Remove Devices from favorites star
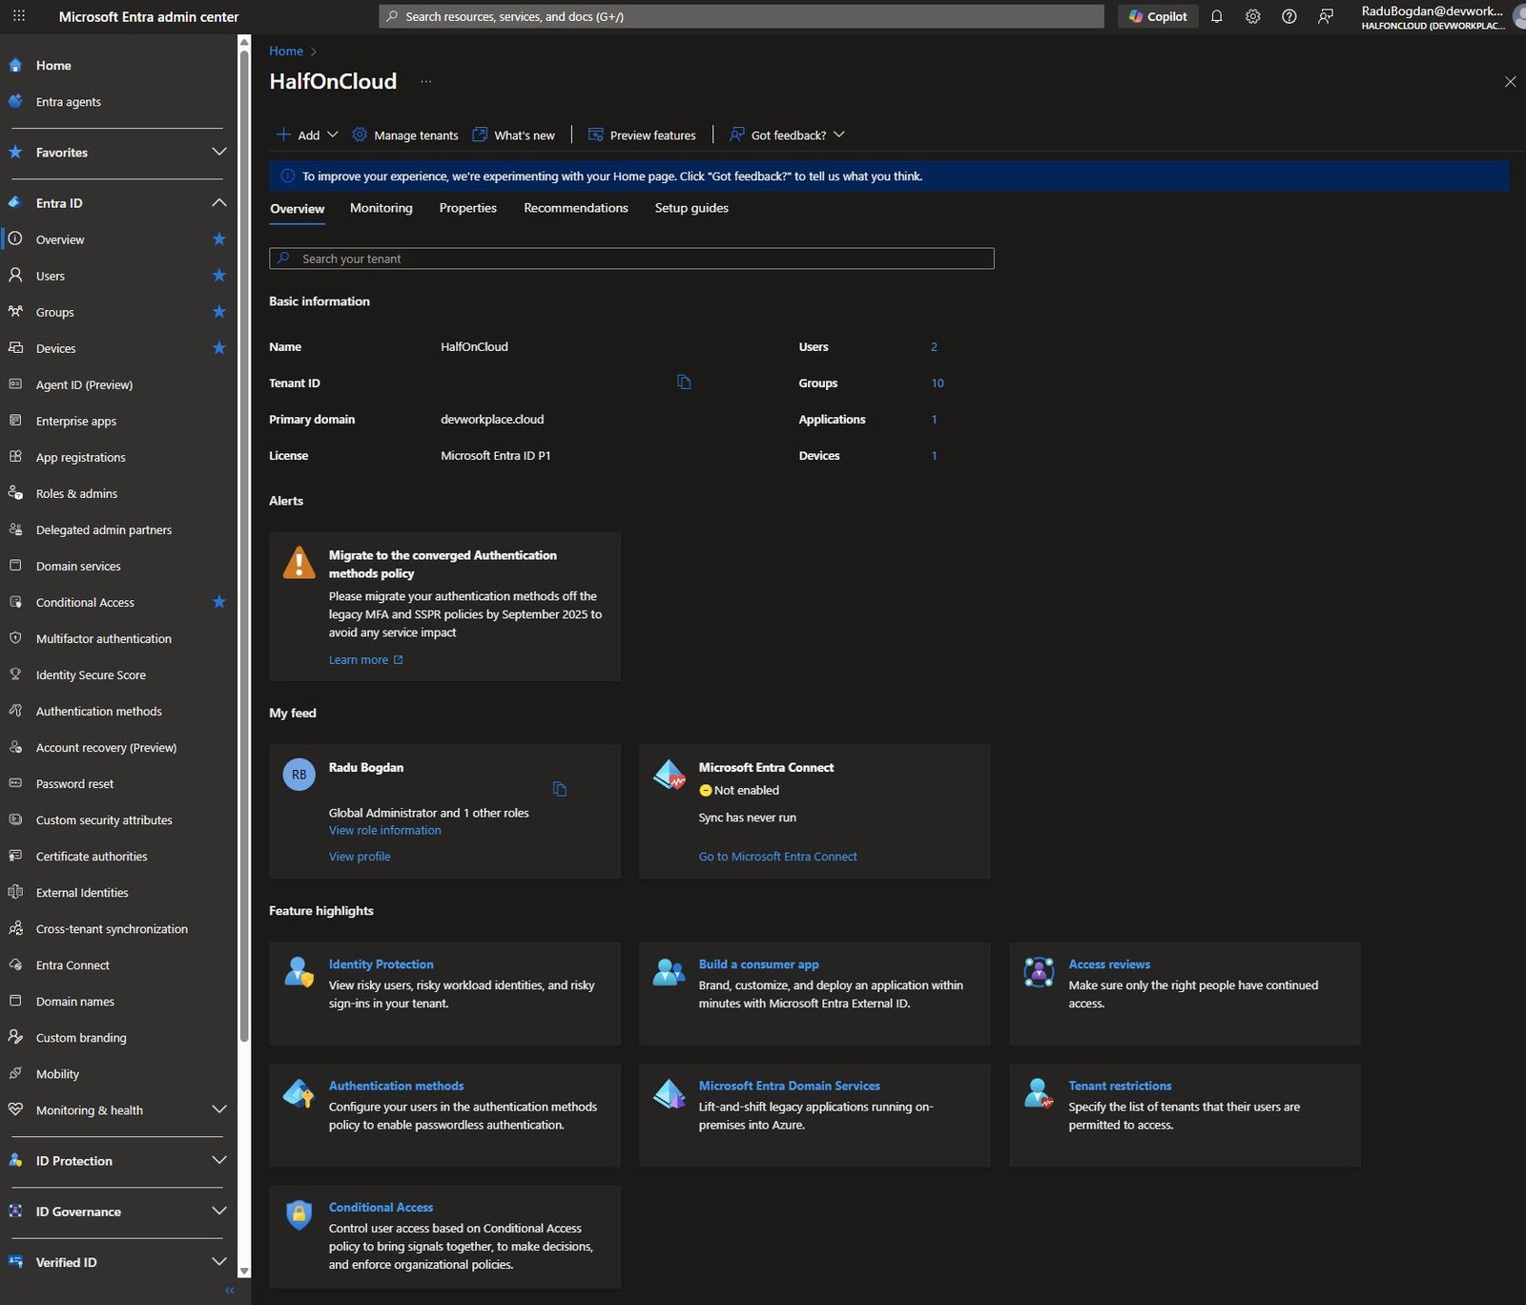Image resolution: width=1526 pixels, height=1305 pixels. click(x=218, y=348)
